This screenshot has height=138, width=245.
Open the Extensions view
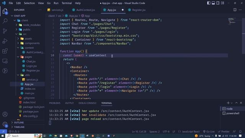[5, 51]
